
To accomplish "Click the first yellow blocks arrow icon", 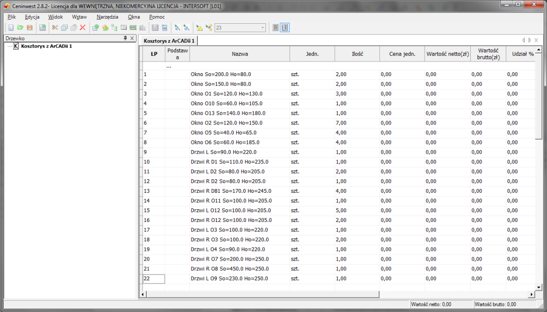I will (199, 28).
